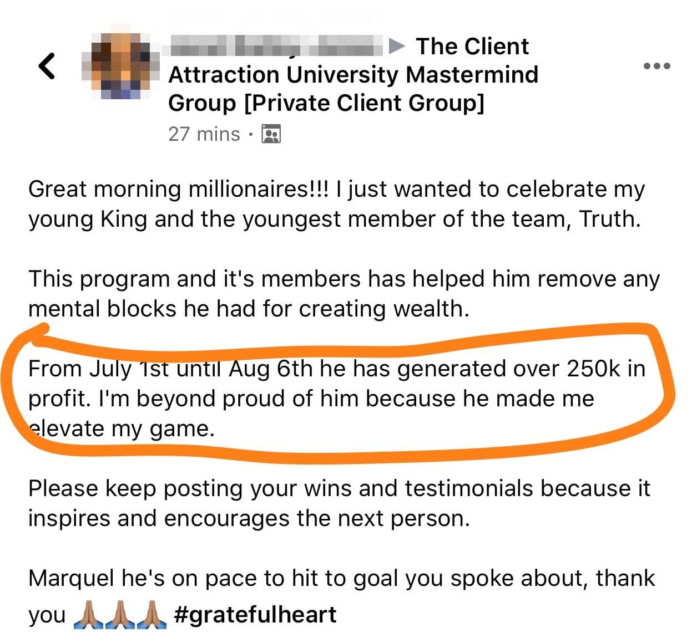Click the 27 mins timestamp
The width and height of the screenshot is (697, 643).
[x=204, y=134]
